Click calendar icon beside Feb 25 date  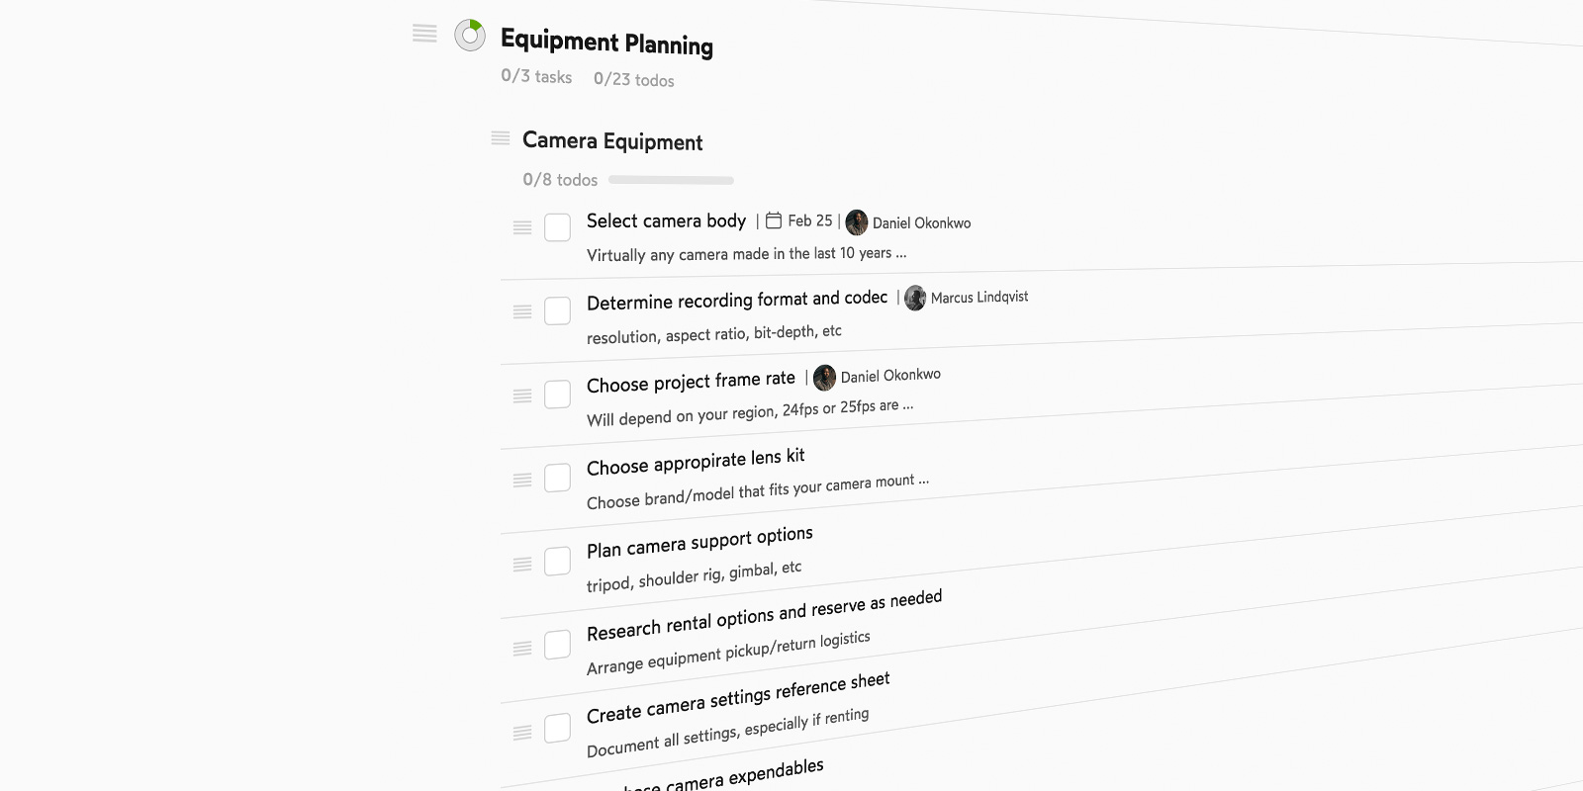pyautogui.click(x=774, y=220)
